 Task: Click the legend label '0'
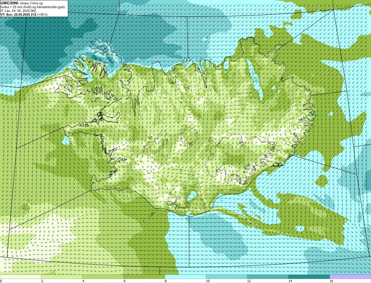(x=1, y=281)
